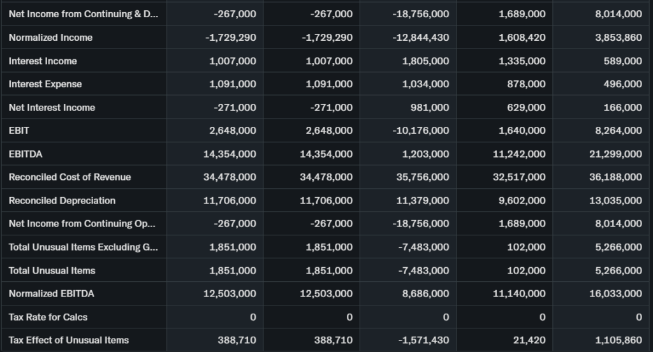Click the Normalized Income row label
Screen dimensions: 653x352
[x=50, y=38]
